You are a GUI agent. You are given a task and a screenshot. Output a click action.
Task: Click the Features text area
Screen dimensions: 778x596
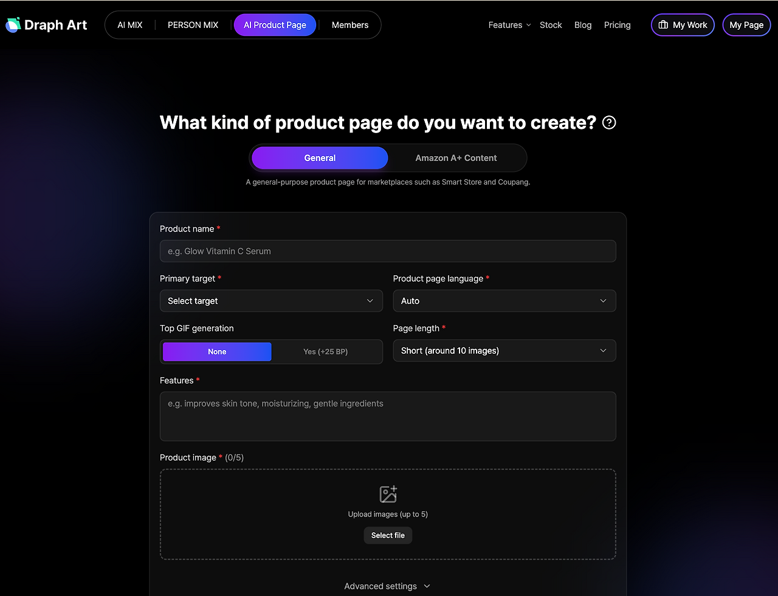388,416
